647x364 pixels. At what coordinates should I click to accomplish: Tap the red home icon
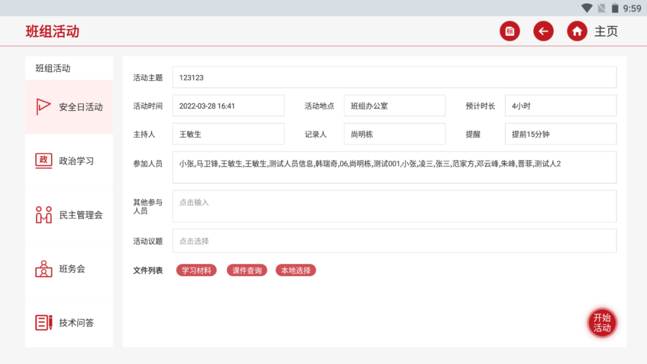click(577, 31)
